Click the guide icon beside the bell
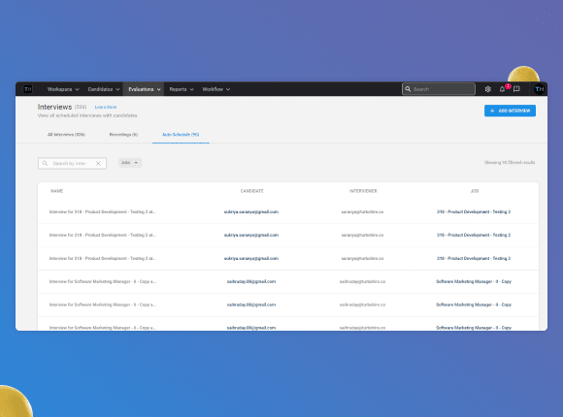The width and height of the screenshot is (563, 417). click(516, 89)
